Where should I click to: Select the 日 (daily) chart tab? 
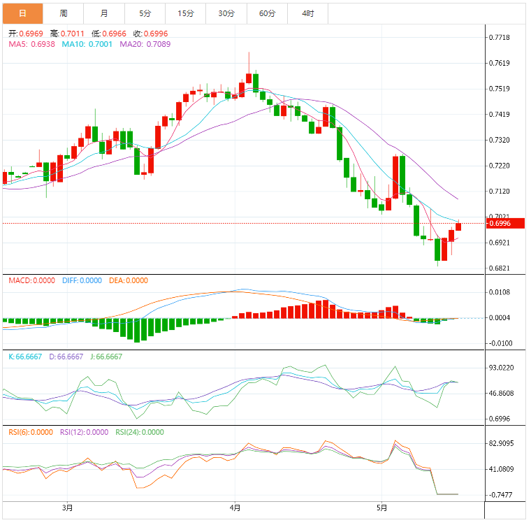[22, 13]
